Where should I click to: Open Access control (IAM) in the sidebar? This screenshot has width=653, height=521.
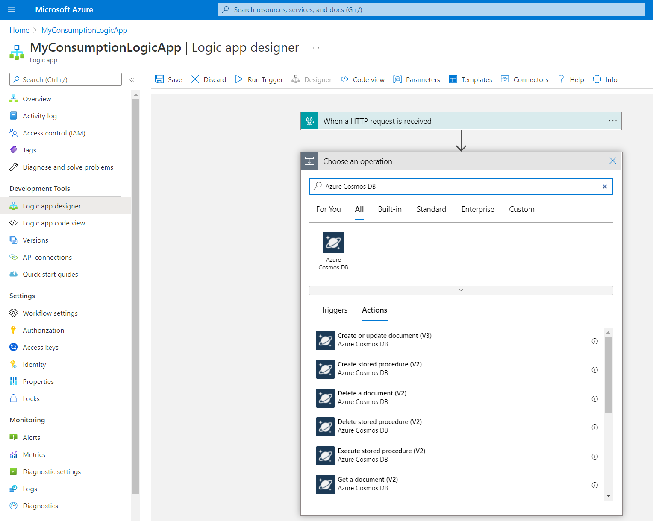click(x=66, y=133)
